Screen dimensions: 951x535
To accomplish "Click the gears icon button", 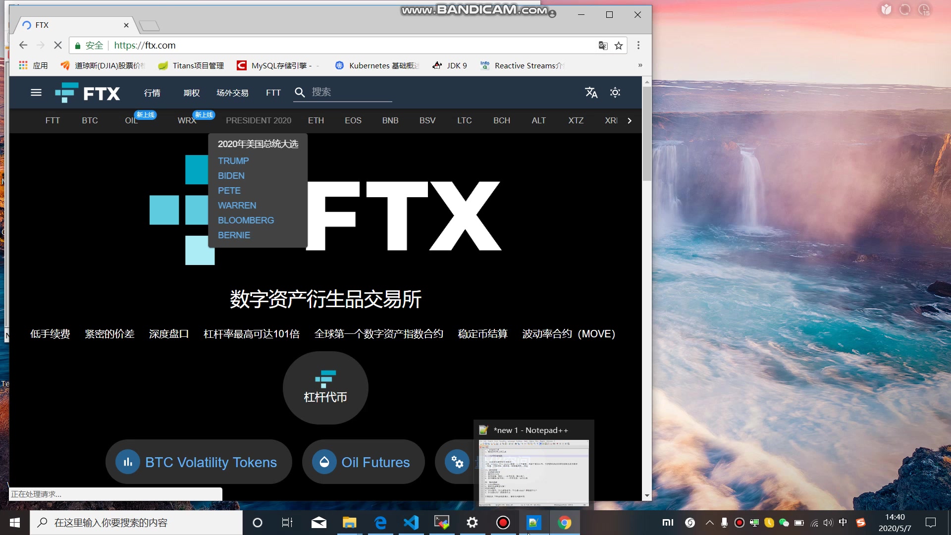I will 457,462.
